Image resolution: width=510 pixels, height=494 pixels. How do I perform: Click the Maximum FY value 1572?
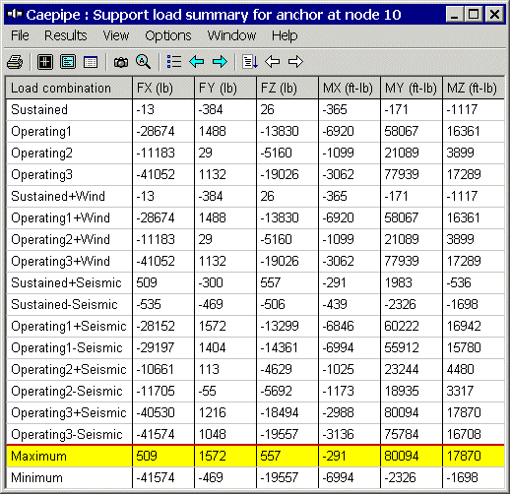coord(213,456)
